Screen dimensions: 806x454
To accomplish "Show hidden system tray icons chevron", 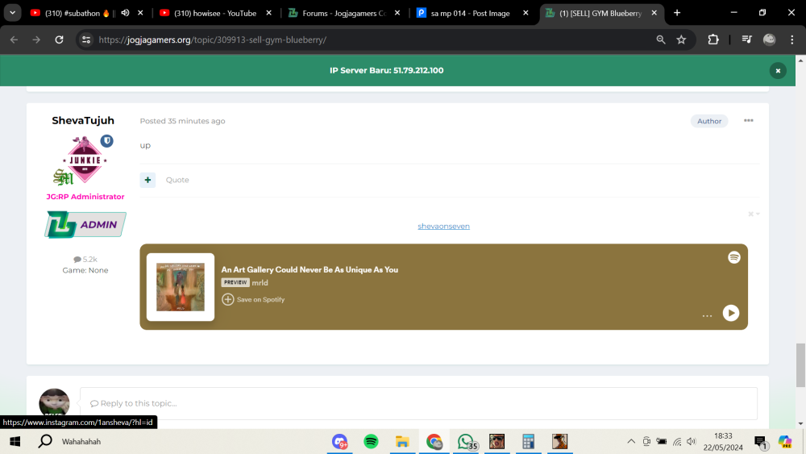I will click(x=631, y=441).
